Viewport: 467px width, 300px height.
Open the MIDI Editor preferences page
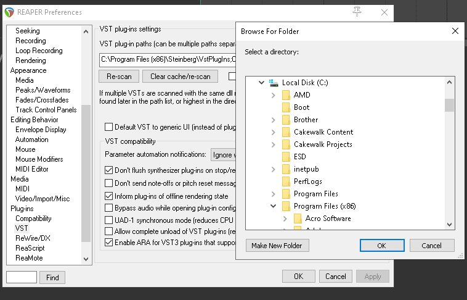tap(31, 169)
